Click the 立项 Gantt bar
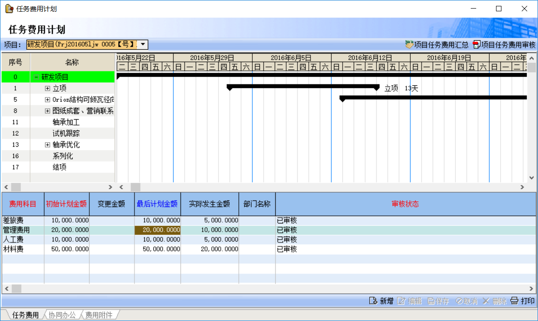The image size is (538, 321). (303, 86)
